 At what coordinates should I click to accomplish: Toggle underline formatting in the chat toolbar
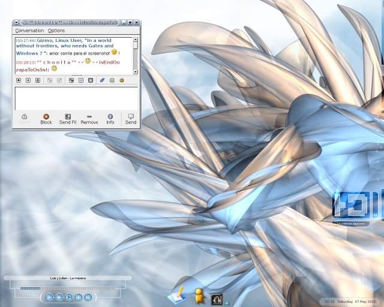coord(38,80)
